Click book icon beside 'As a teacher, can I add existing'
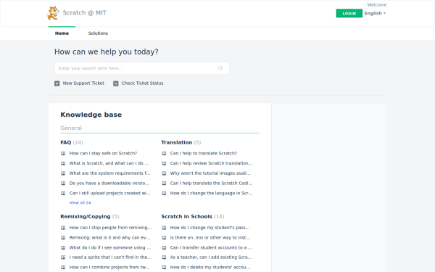435x272 pixels. pos(164,257)
